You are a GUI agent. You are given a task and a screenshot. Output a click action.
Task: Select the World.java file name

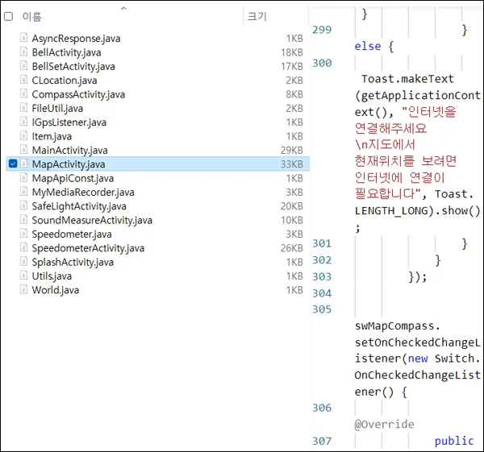coord(56,290)
